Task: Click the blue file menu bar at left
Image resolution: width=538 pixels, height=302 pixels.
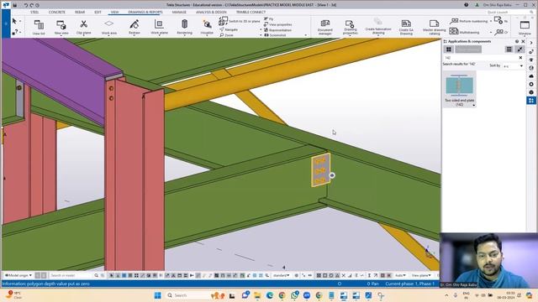Action: [x=6, y=23]
